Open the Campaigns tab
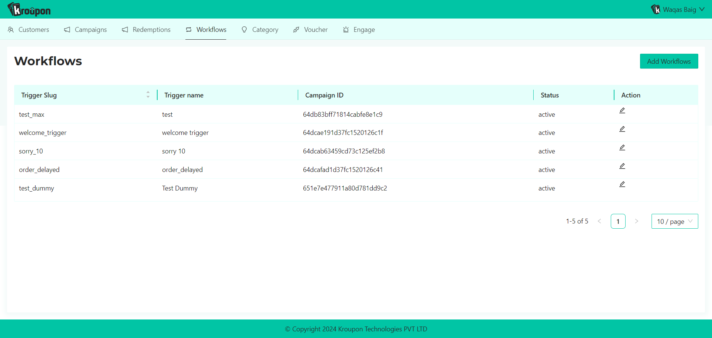This screenshot has height=338, width=712. (86, 30)
